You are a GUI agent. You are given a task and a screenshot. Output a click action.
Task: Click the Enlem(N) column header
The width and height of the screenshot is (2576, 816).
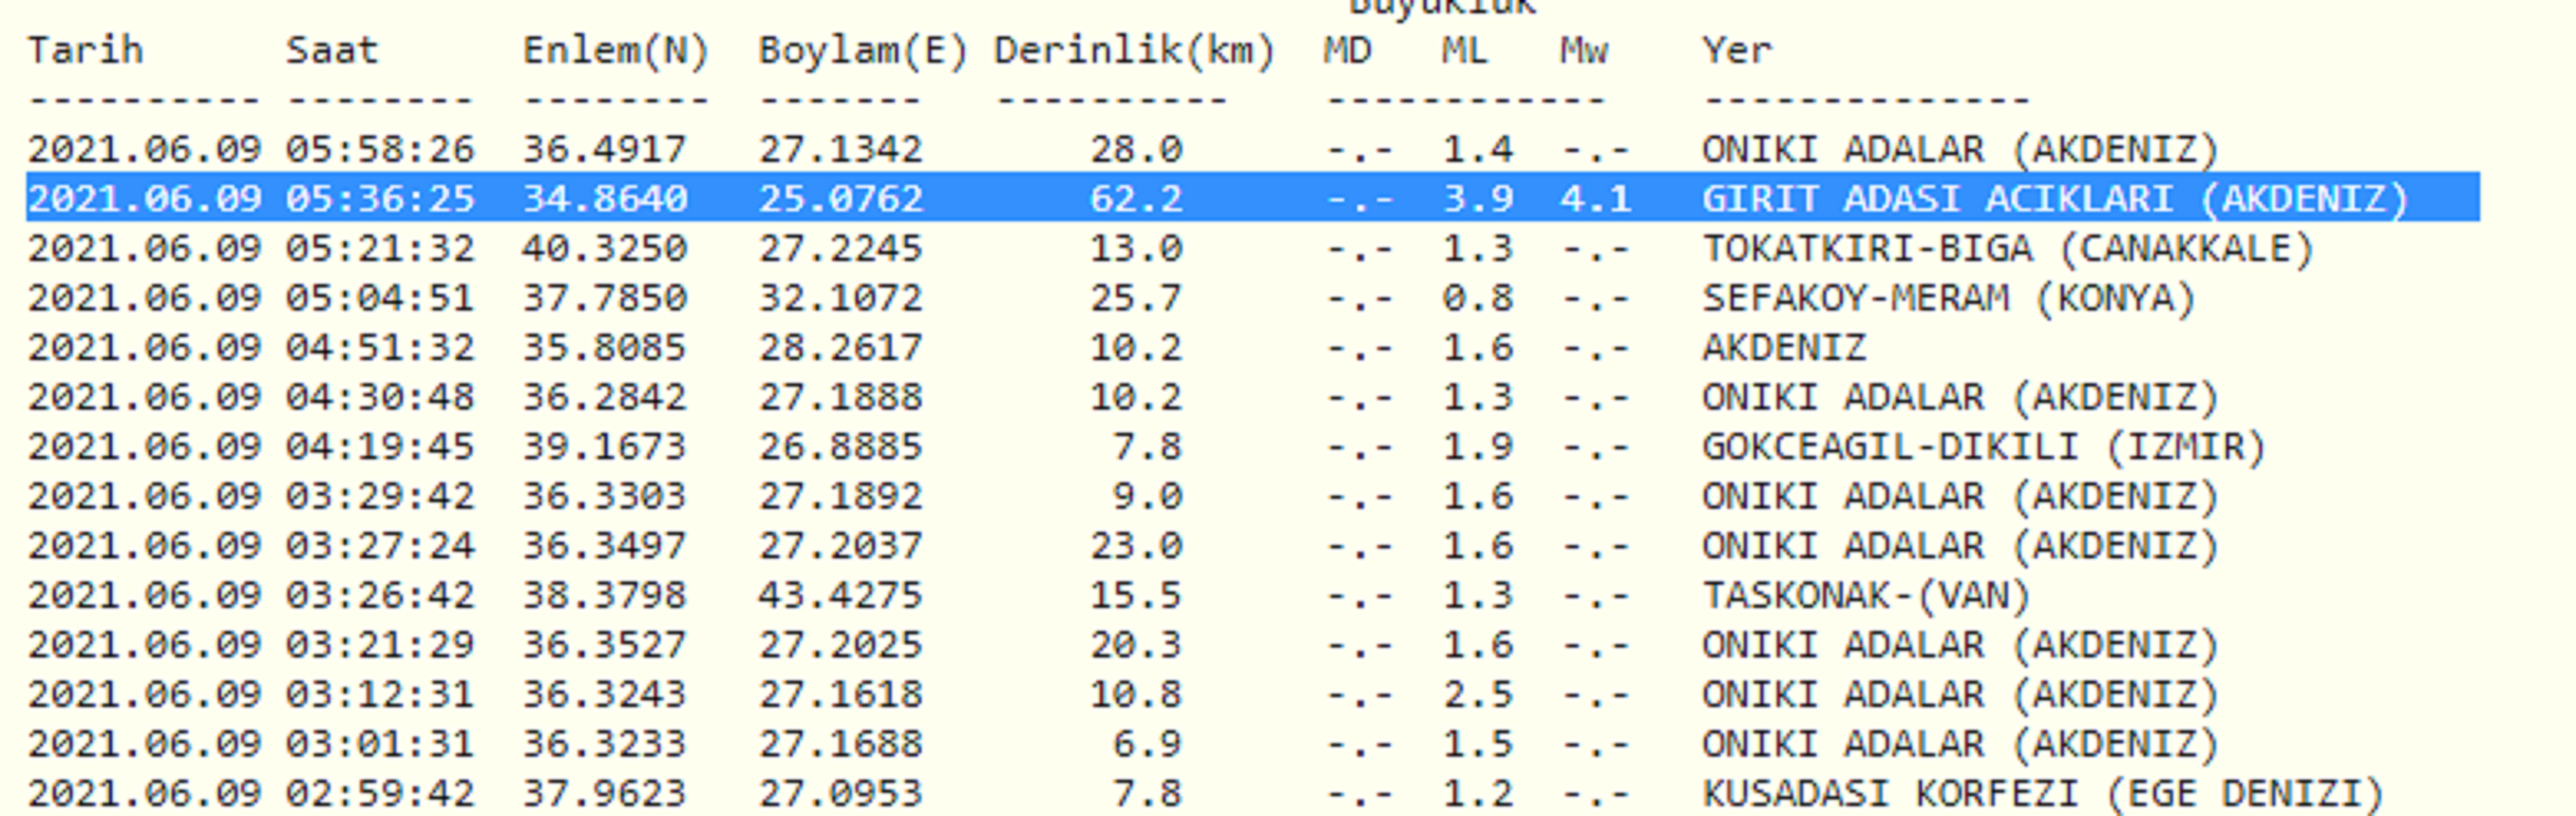615,50
